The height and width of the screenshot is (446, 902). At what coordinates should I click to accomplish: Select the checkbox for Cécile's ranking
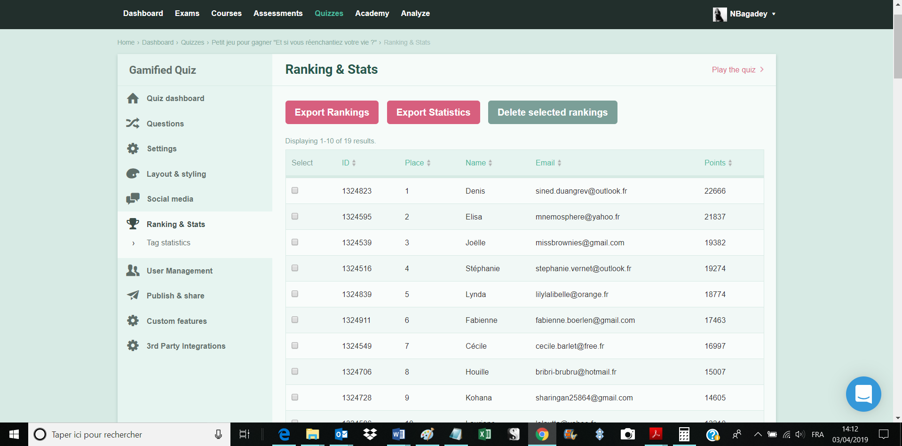pos(295,345)
